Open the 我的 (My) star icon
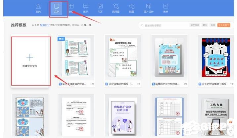The image size is (237, 138). [x=38, y=6]
